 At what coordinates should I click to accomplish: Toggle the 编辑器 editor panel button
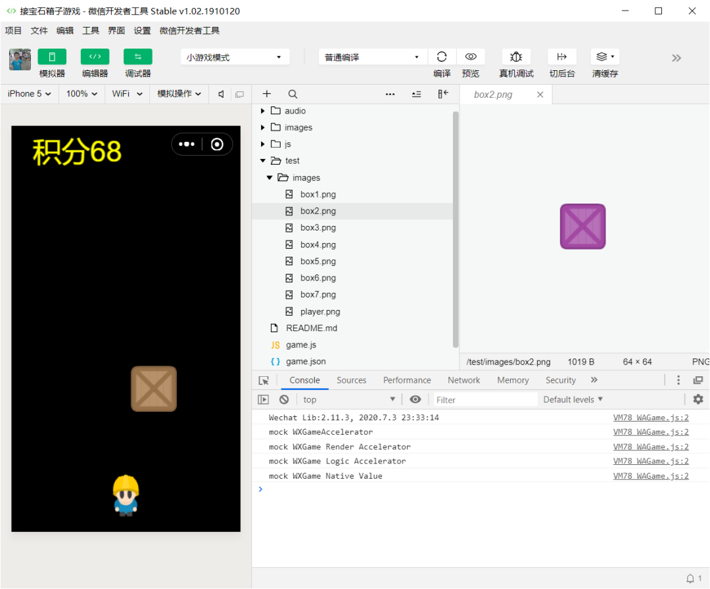point(95,57)
